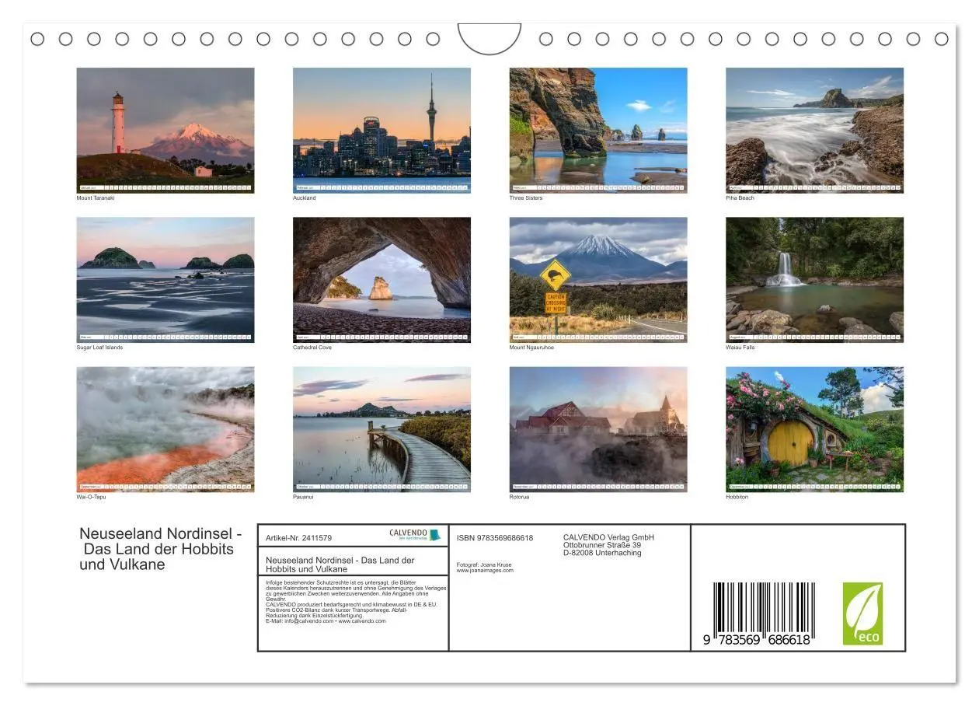Click the 'Pauanui' caption
The height and width of the screenshot is (706, 979).
[303, 497]
